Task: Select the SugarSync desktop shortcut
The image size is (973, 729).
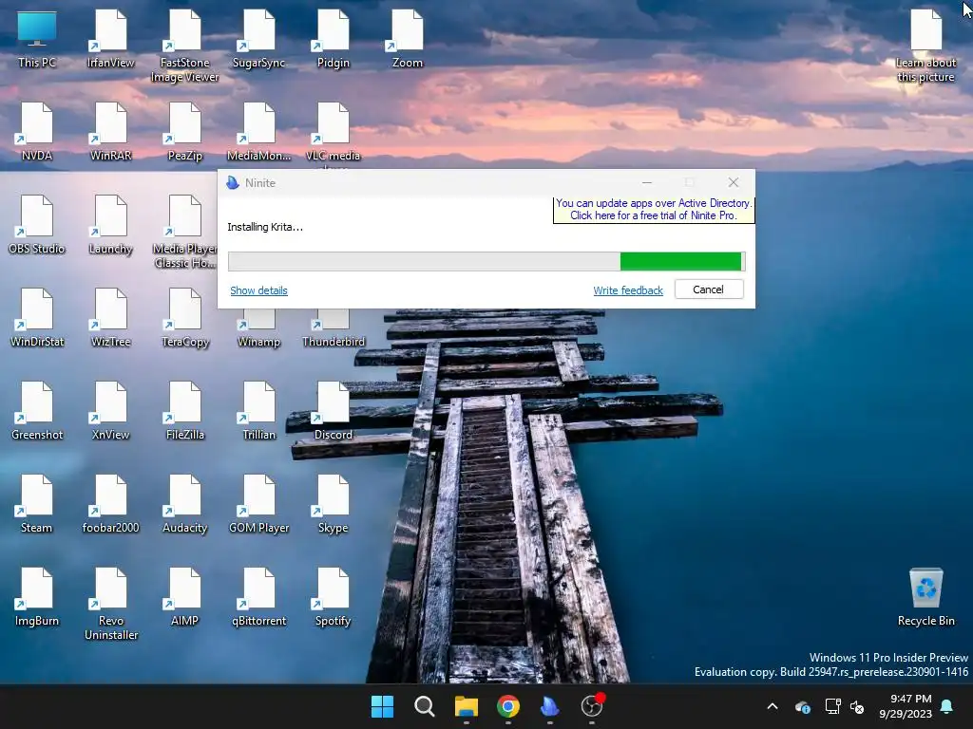Action: [258, 38]
